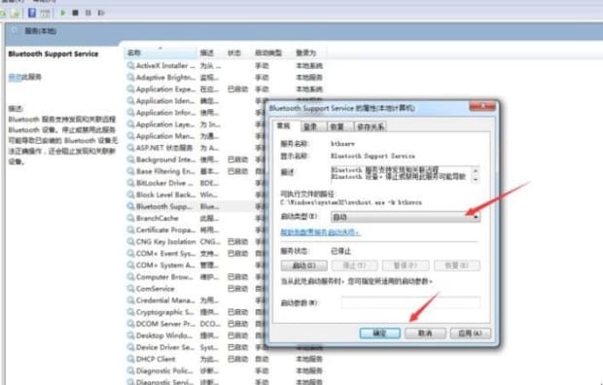Click the 启动(S) button to start the service
Viewport: 603px width, 385px height.
[x=304, y=265]
